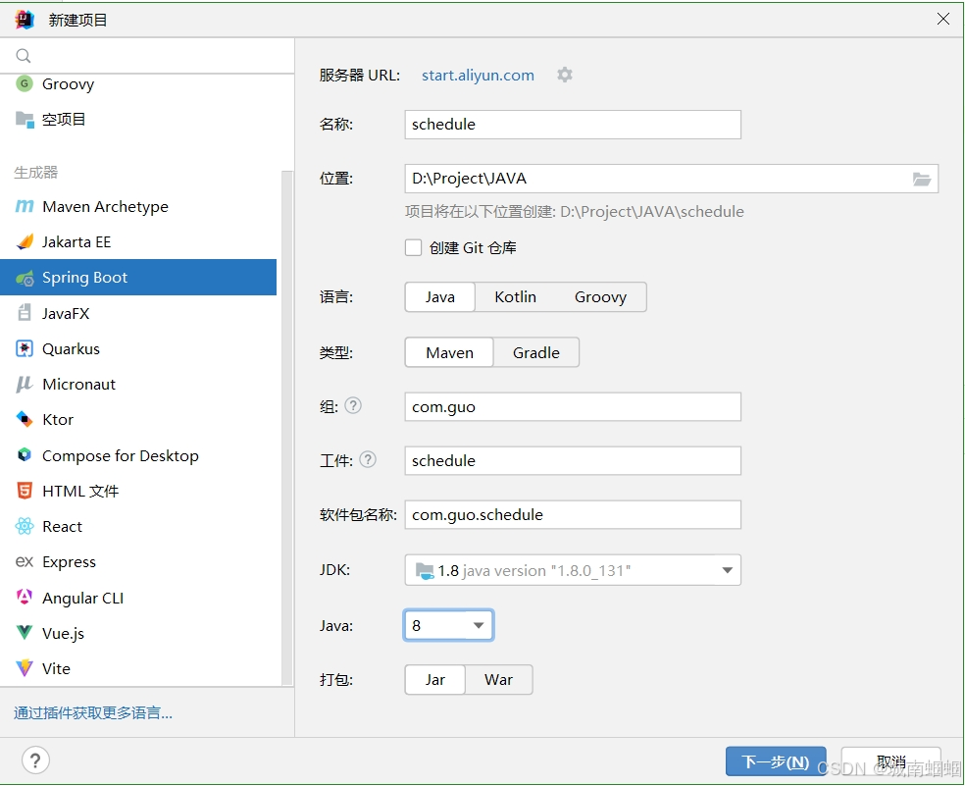The width and height of the screenshot is (965, 786).
Task: Click the JavaFX icon
Action: 25,313
